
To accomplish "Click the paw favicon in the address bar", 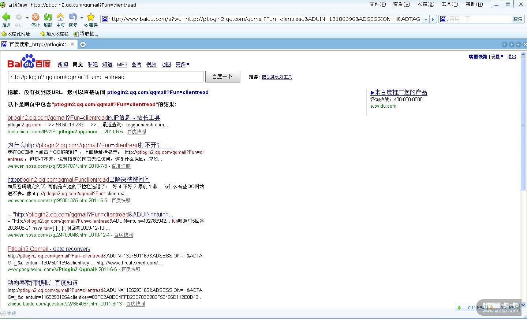I will click(x=105, y=19).
